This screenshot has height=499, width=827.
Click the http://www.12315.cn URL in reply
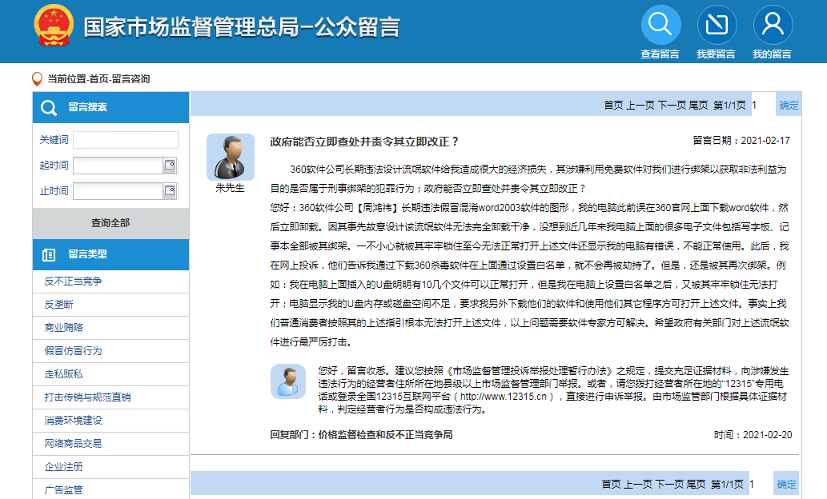503,397
